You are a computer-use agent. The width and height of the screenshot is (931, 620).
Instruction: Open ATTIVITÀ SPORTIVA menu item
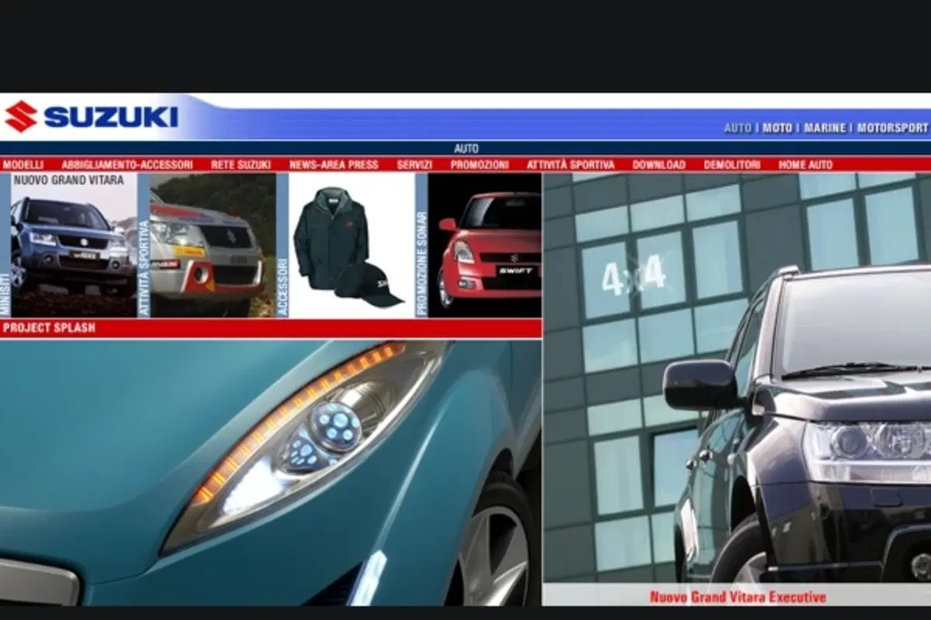coord(570,164)
